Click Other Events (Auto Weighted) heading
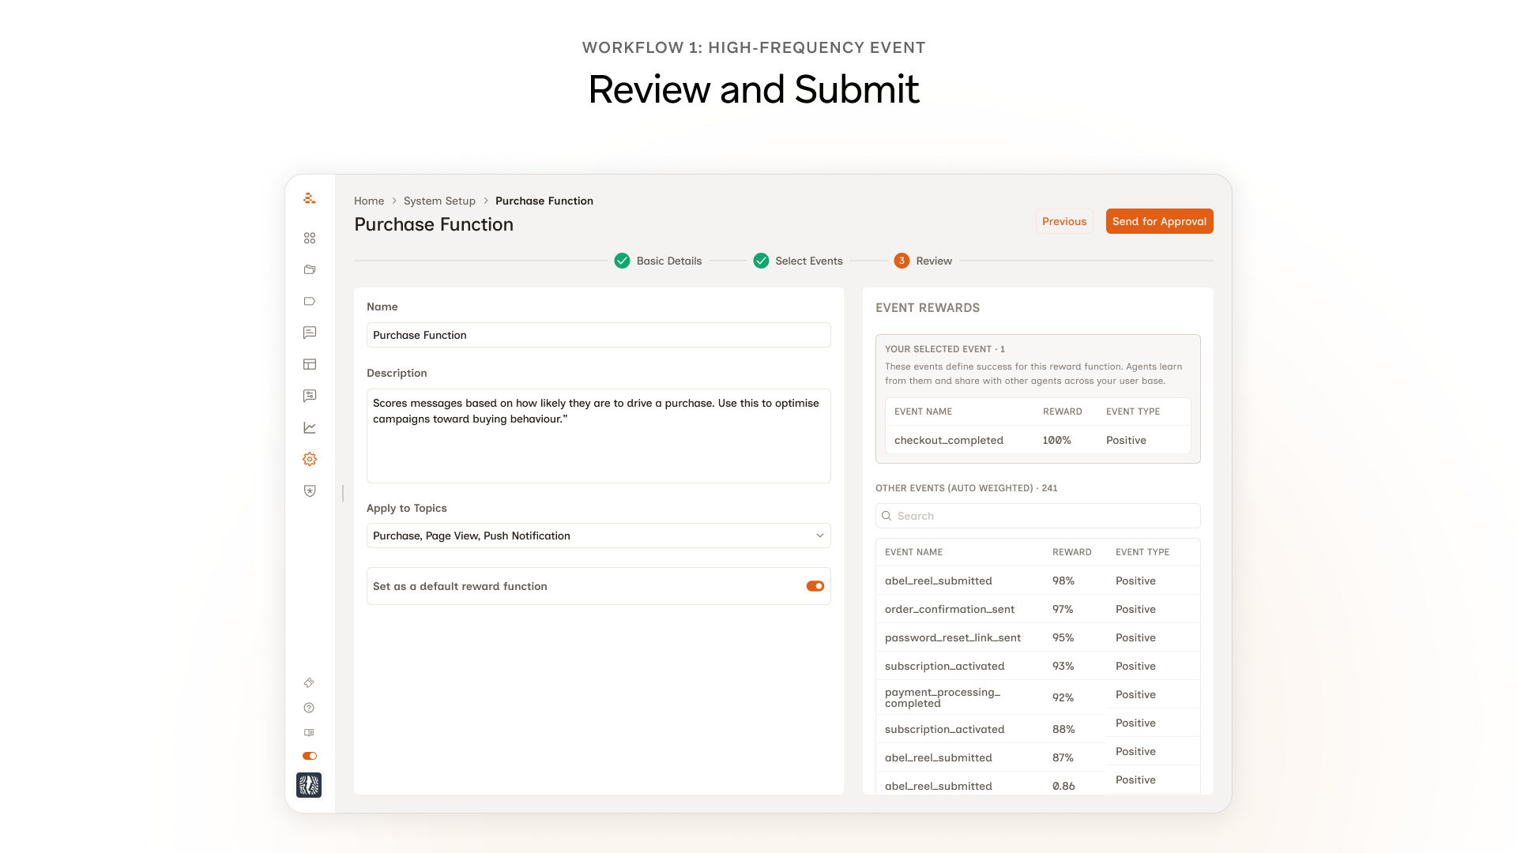The image size is (1517, 853). click(x=966, y=488)
